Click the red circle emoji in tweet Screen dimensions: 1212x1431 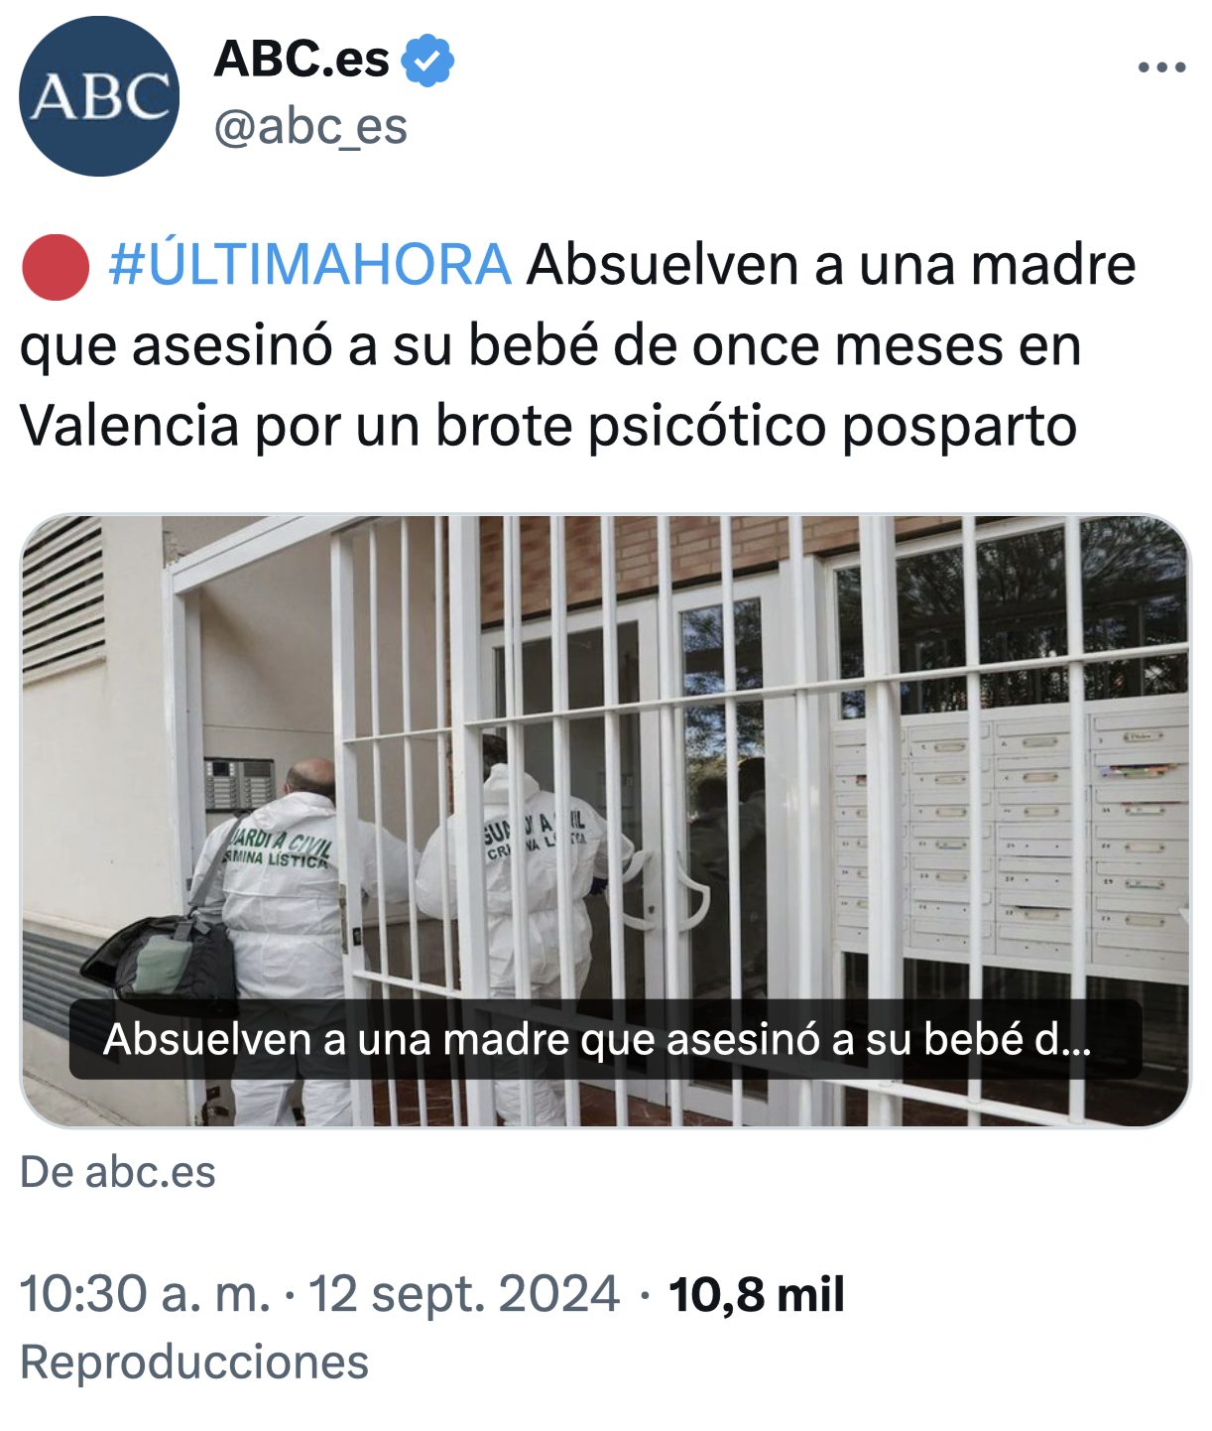[x=56, y=267]
